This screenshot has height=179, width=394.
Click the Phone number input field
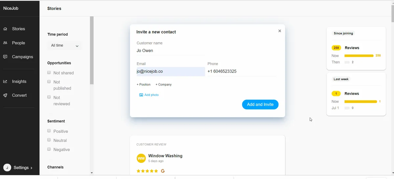pyautogui.click(x=241, y=71)
